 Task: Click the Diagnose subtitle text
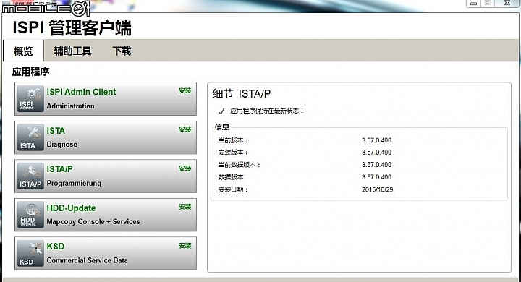point(62,145)
